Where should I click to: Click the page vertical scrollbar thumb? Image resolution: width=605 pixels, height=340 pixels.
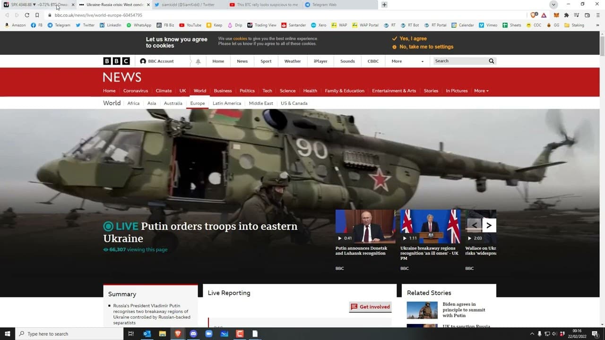602,46
